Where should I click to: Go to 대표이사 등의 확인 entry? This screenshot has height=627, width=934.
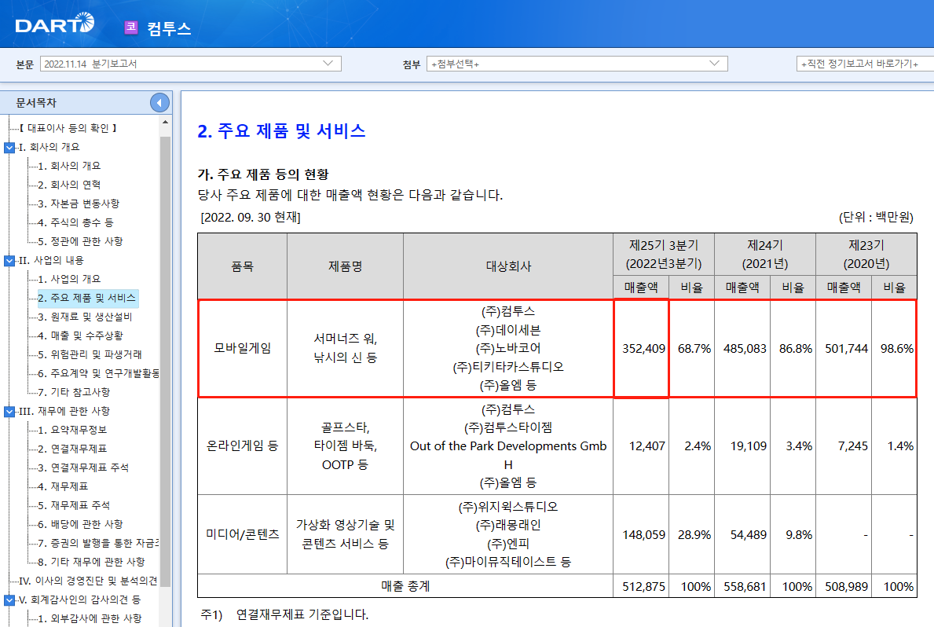[68, 128]
